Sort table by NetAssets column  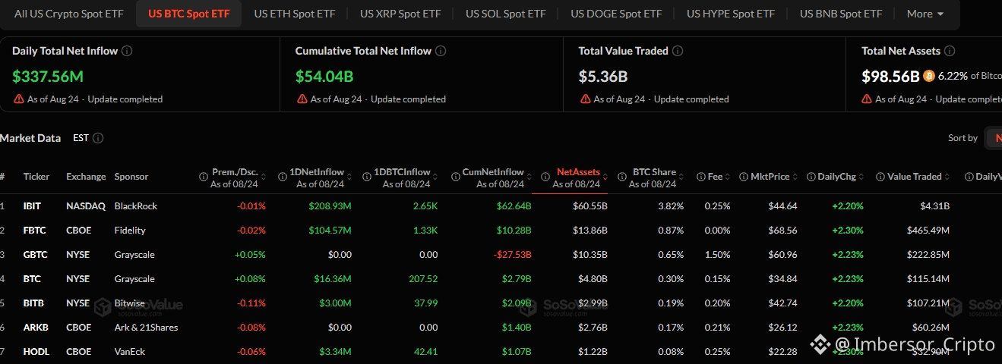click(x=578, y=173)
